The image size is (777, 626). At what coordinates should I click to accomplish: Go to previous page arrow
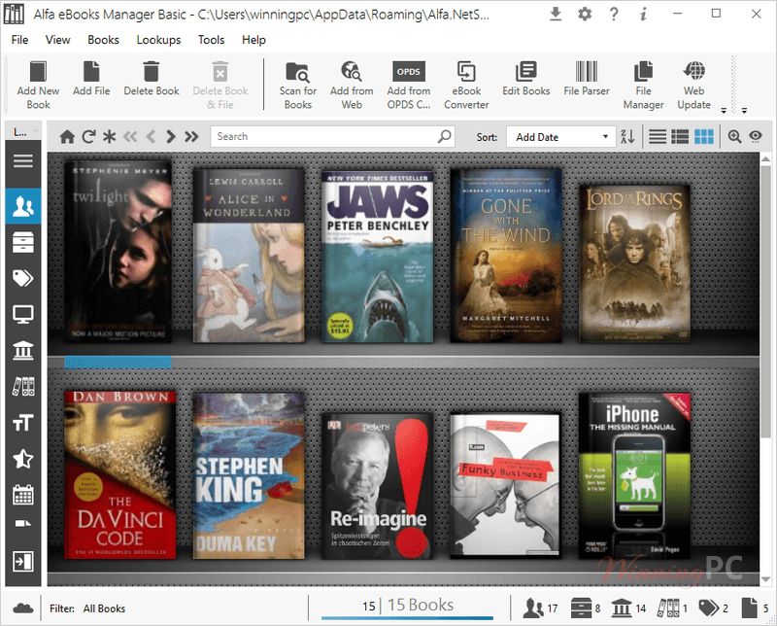pos(151,136)
